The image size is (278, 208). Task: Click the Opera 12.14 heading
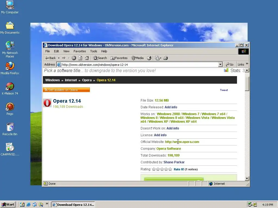(x=67, y=101)
